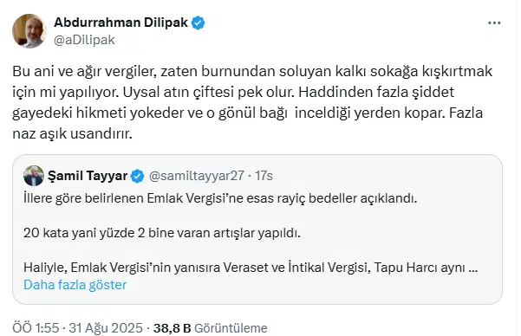The height and width of the screenshot is (336, 521).
Task: Open Abdurrahman Dilipak's profile avatar
Action: 29,31
